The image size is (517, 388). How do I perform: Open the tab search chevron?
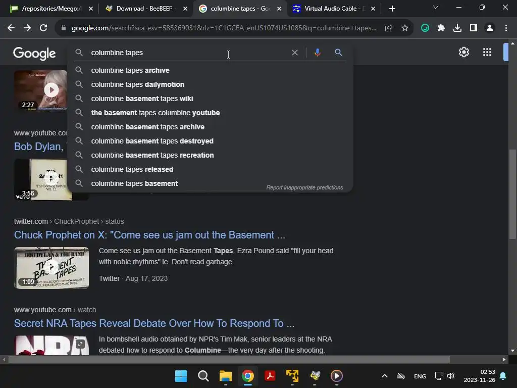436,7
